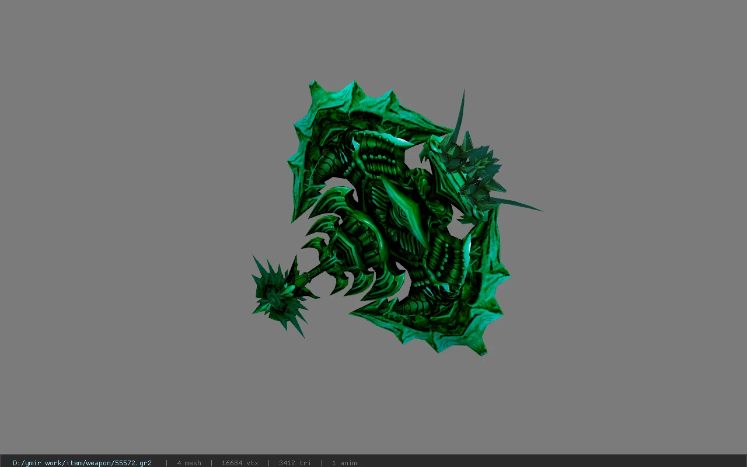
Task: Click the '16684 vtx' vertex count
Action: (x=240, y=463)
